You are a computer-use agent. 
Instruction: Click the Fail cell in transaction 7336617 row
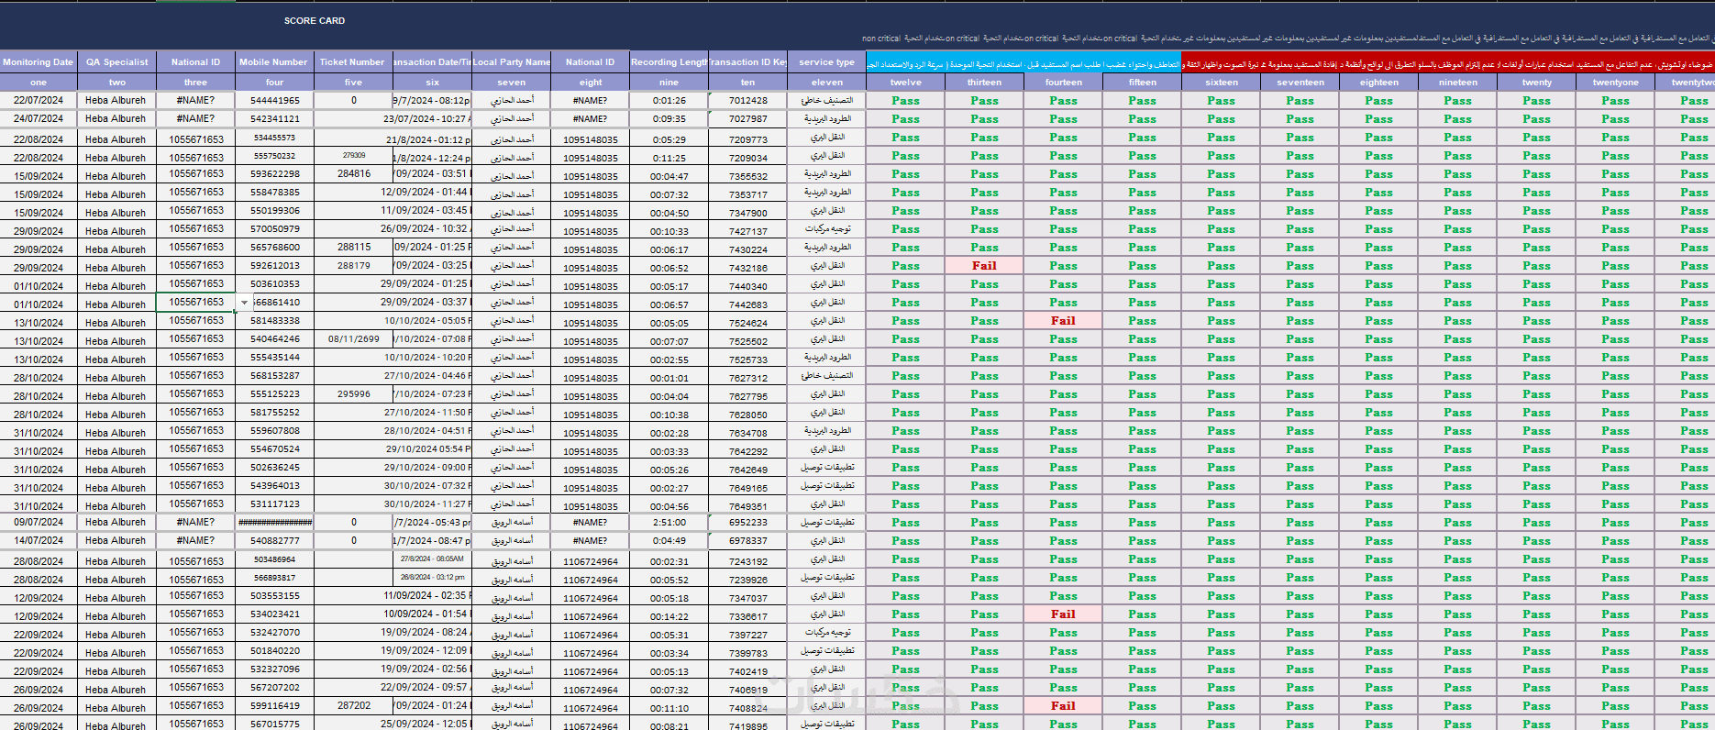(1063, 614)
